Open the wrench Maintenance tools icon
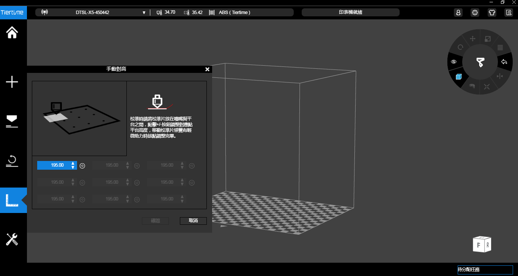This screenshot has height=276, width=518. pyautogui.click(x=12, y=239)
